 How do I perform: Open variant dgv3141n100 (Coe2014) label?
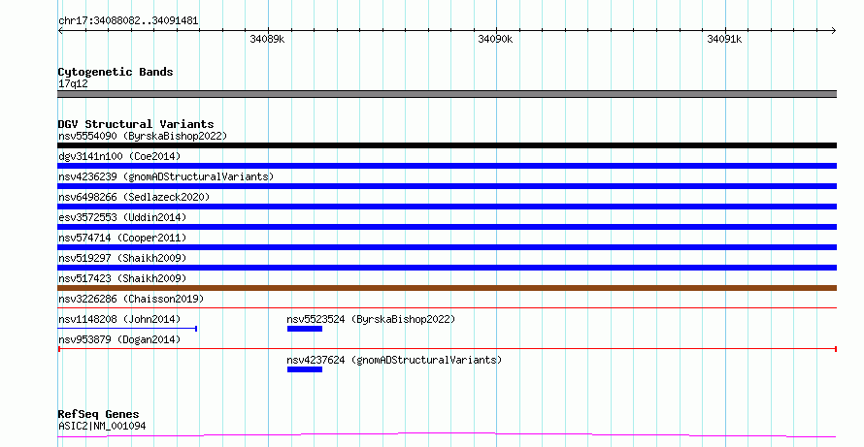click(119, 156)
